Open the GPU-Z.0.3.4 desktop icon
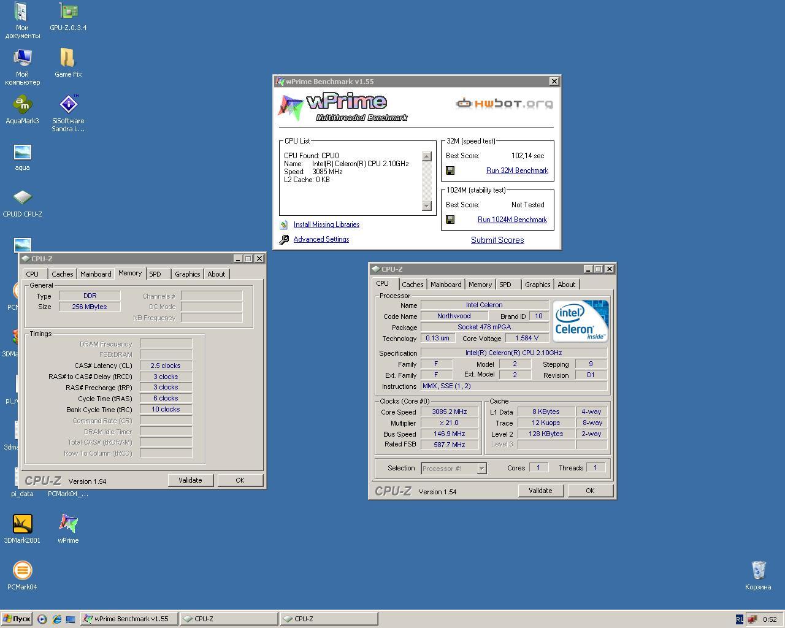Image resolution: width=785 pixels, height=628 pixels. 68,17
